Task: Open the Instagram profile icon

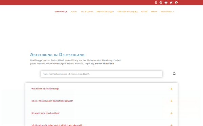Action: click(x=156, y=3)
